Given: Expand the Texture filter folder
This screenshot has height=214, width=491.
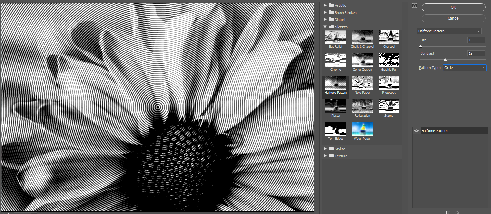Looking at the screenshot, I should [x=325, y=156].
